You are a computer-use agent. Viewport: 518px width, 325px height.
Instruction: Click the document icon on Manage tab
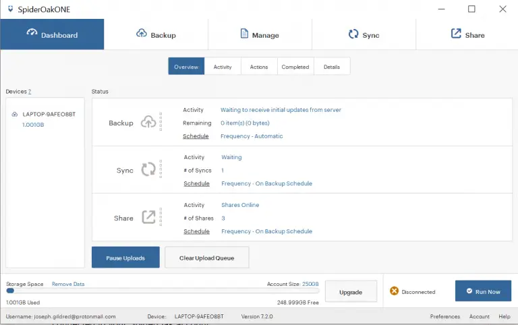pyautogui.click(x=244, y=33)
